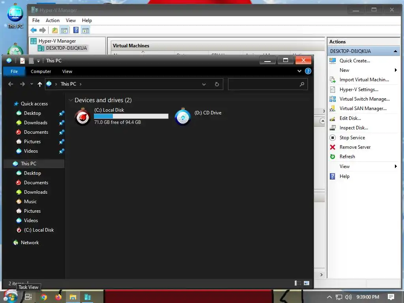Click the back arrow in Hyper-V Manager toolbar

coord(34,30)
